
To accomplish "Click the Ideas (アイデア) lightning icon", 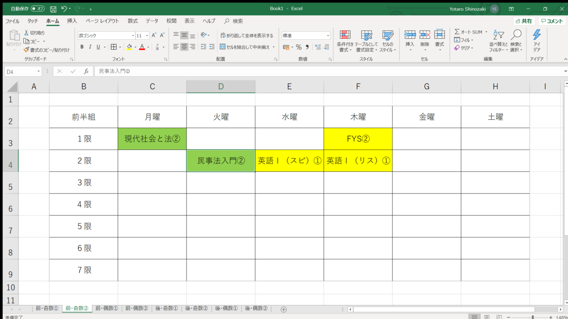I will pyautogui.click(x=537, y=35).
